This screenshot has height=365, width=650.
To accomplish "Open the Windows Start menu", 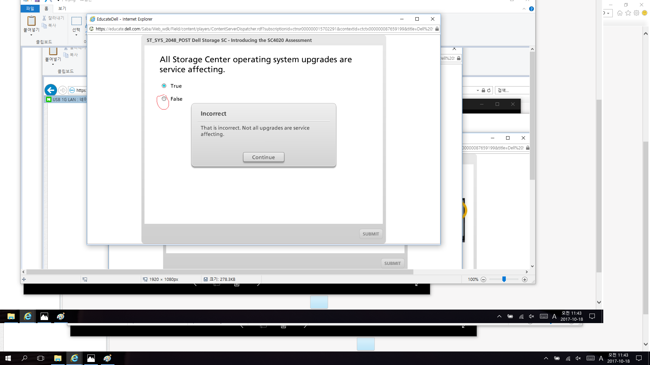I will click(8, 358).
